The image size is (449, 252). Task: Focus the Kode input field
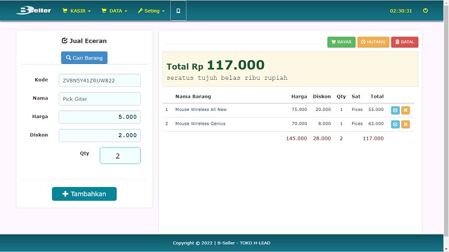(x=99, y=80)
